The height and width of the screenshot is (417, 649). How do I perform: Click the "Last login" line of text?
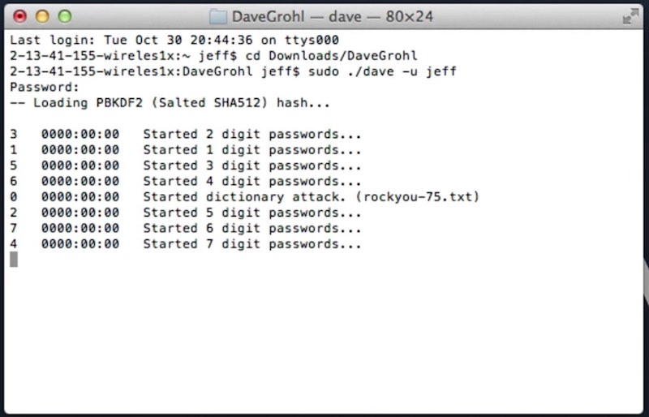[174, 40]
